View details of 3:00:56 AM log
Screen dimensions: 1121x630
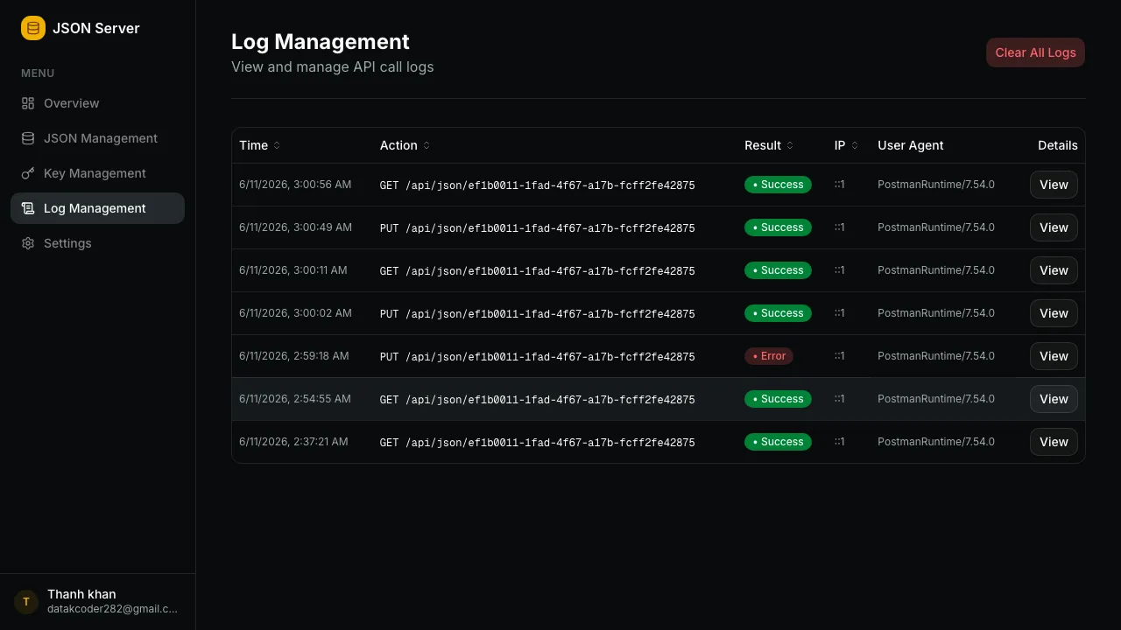[x=1054, y=185]
